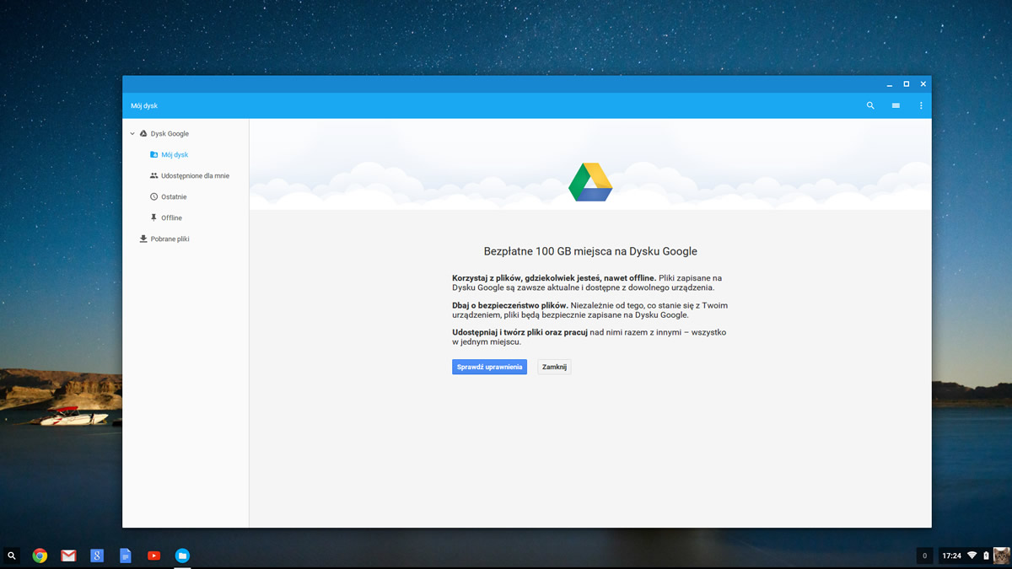Open YouTube from the shelf

(153, 556)
